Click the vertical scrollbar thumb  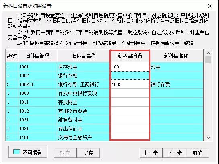coord(208,59)
